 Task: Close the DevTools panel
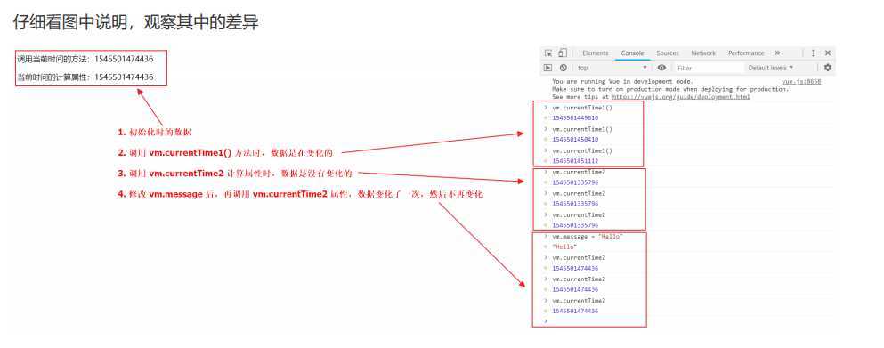828,53
